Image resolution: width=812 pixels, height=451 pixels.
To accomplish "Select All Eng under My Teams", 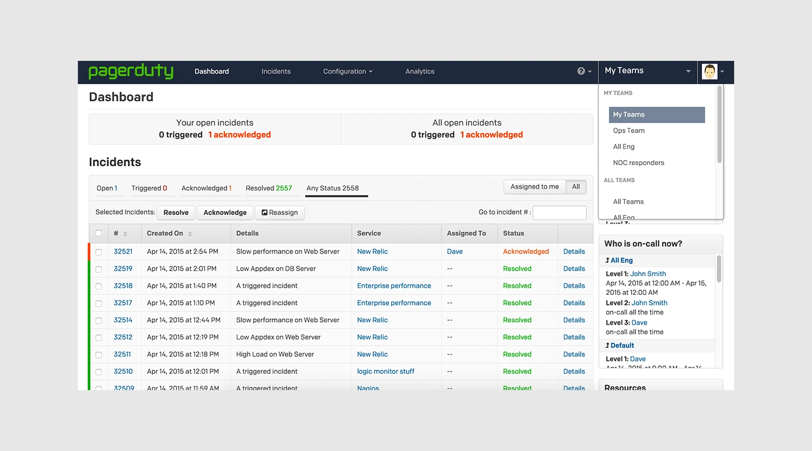I will (x=624, y=147).
